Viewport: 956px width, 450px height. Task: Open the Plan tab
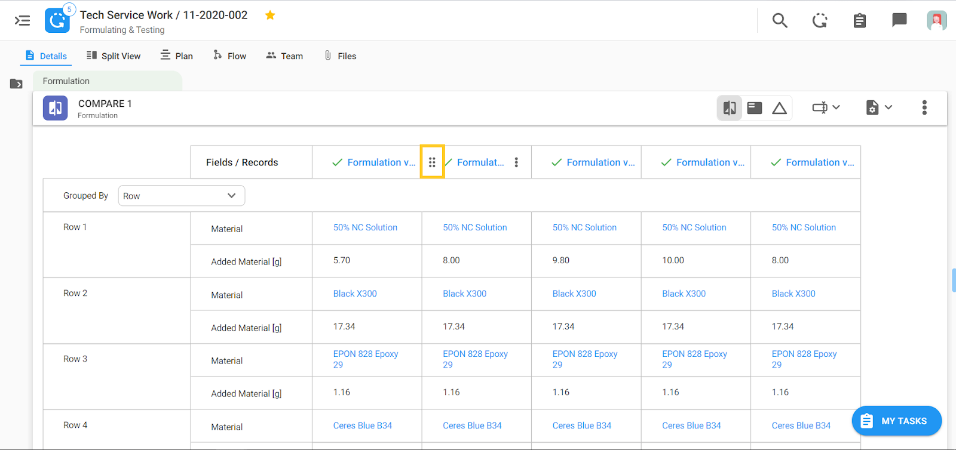(x=177, y=56)
